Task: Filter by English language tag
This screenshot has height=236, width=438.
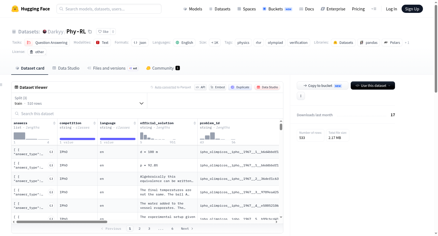Action: coord(184,42)
